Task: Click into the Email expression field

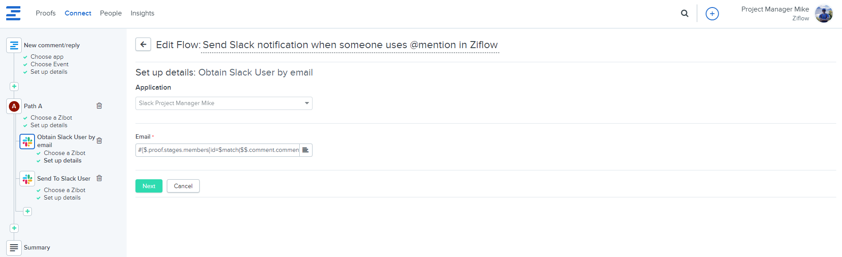Action: [217, 150]
